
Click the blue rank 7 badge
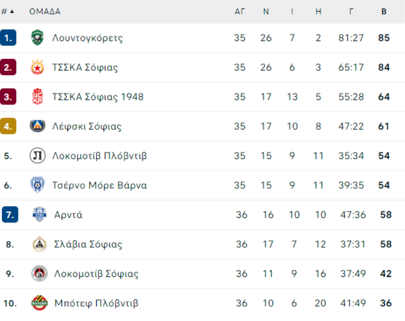pos(10,214)
